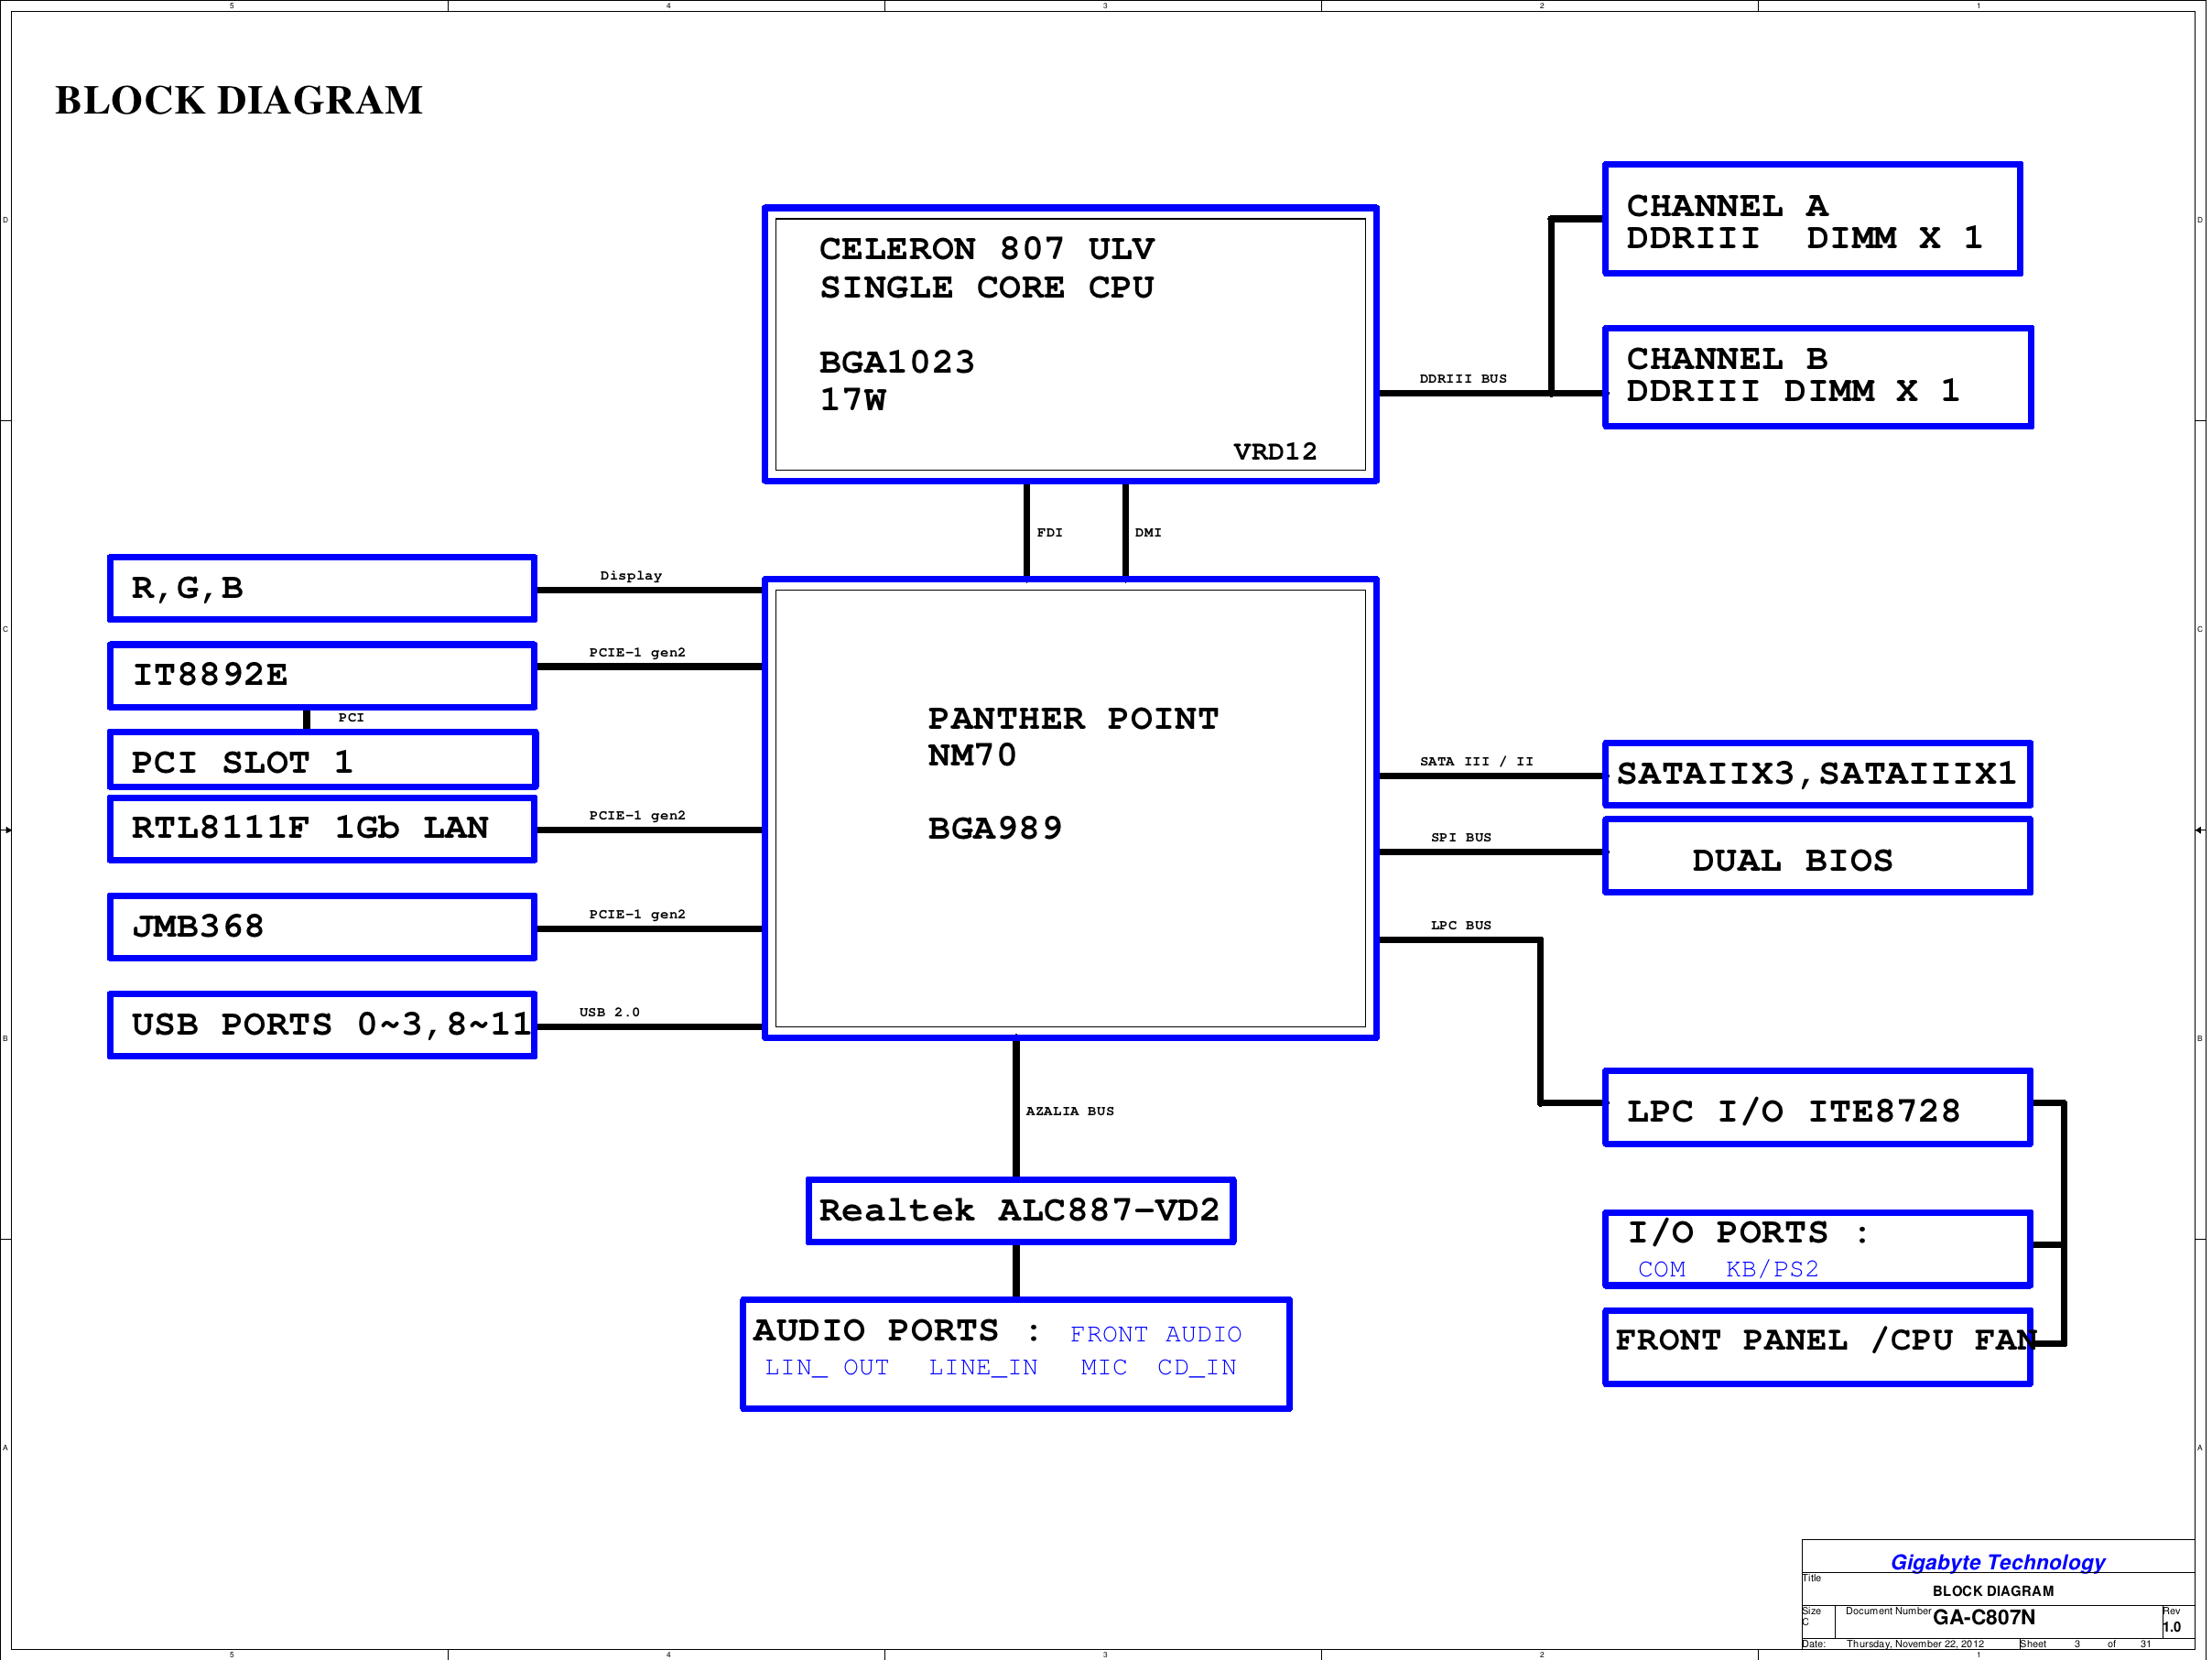
Task: Click the USB PORTS 0~3,8~11 box
Action: coord(322,1025)
